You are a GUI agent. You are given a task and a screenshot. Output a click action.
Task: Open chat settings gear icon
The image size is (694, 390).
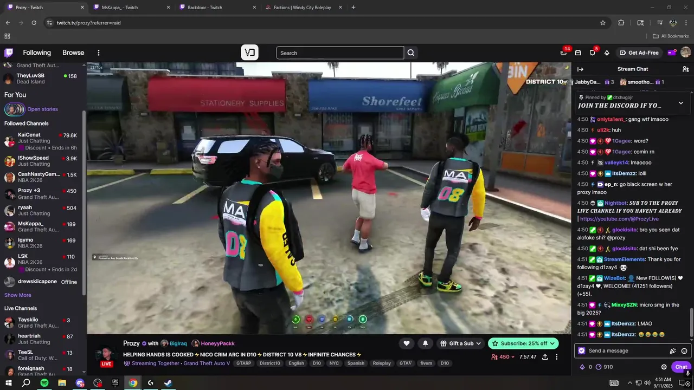pos(664,367)
